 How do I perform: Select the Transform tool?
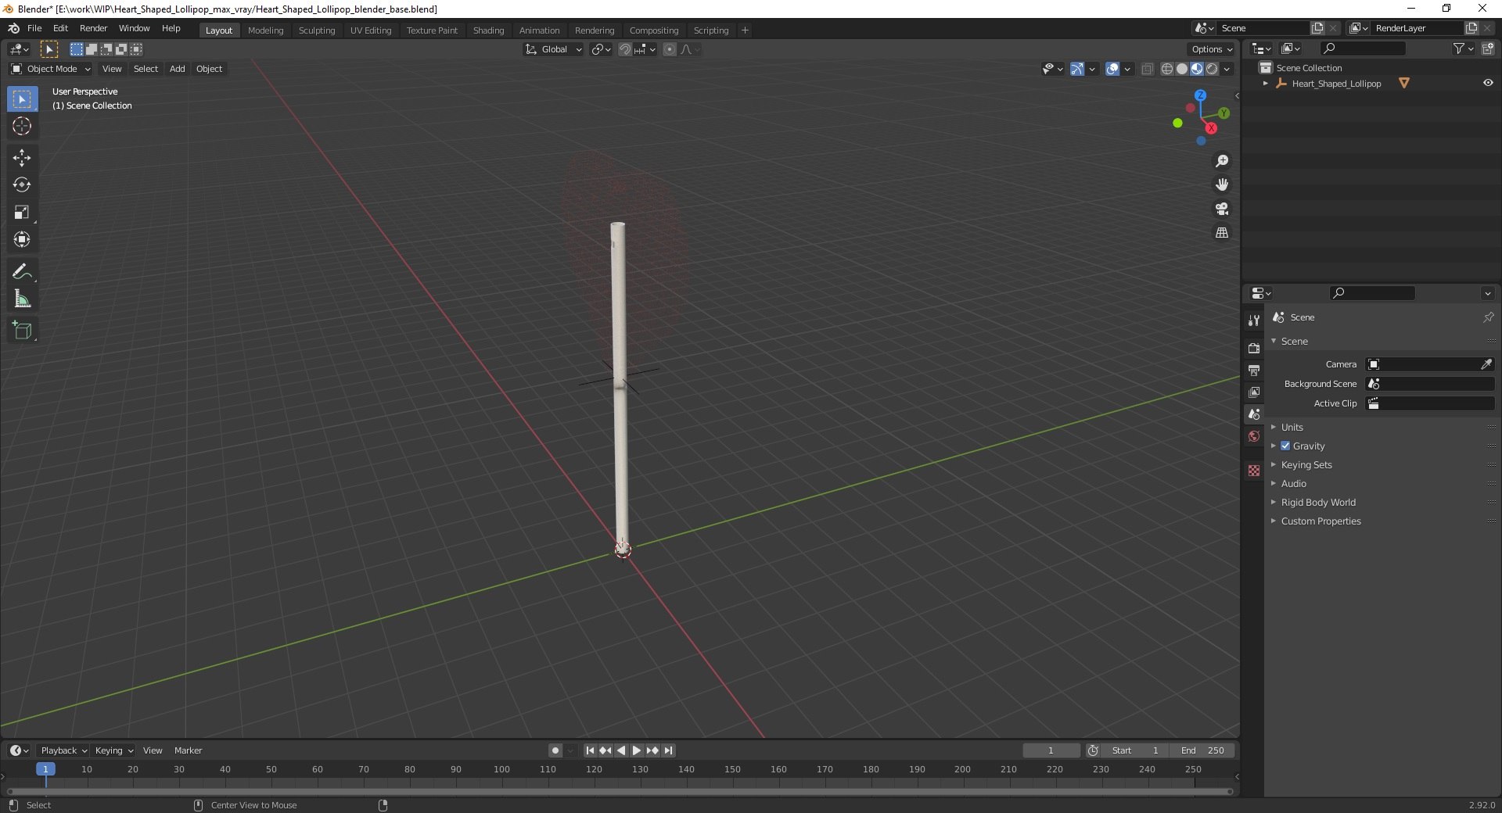click(x=22, y=240)
